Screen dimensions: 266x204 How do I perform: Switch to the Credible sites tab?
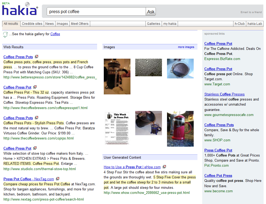tap(32, 24)
